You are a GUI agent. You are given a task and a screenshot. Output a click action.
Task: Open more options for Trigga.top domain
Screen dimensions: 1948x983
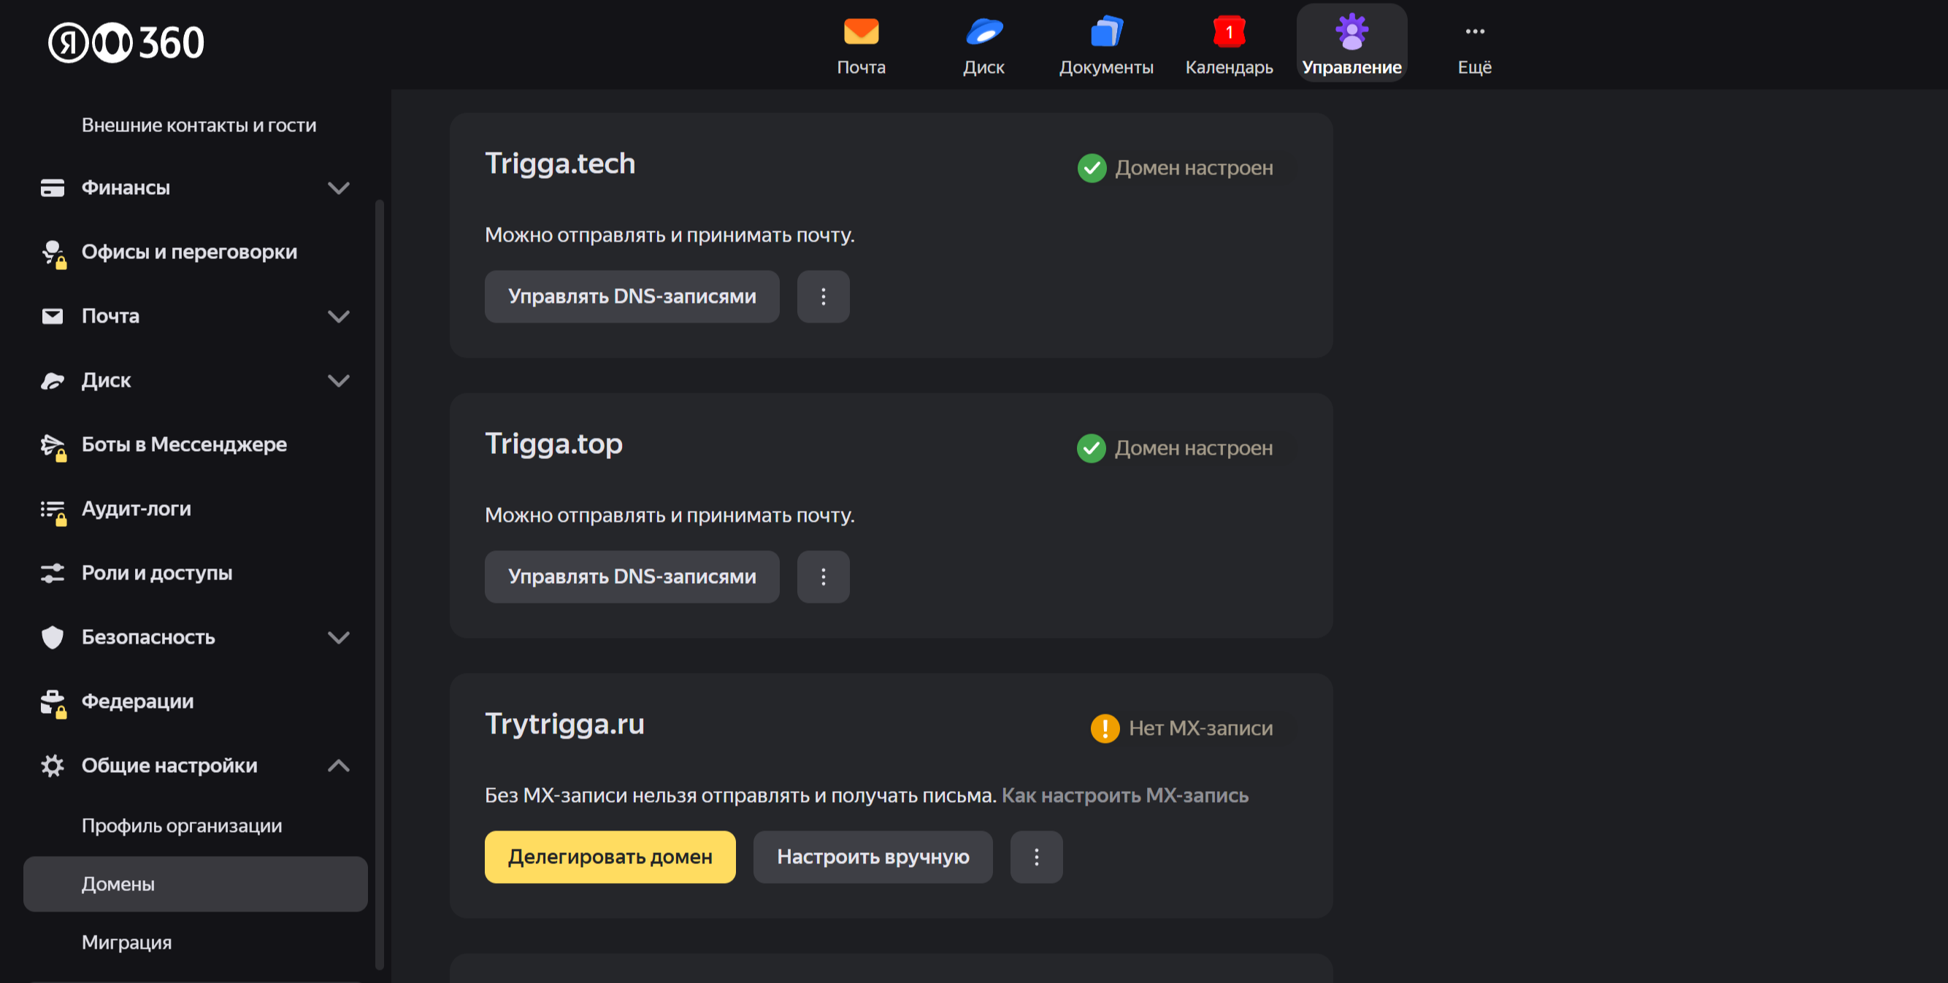(x=823, y=577)
